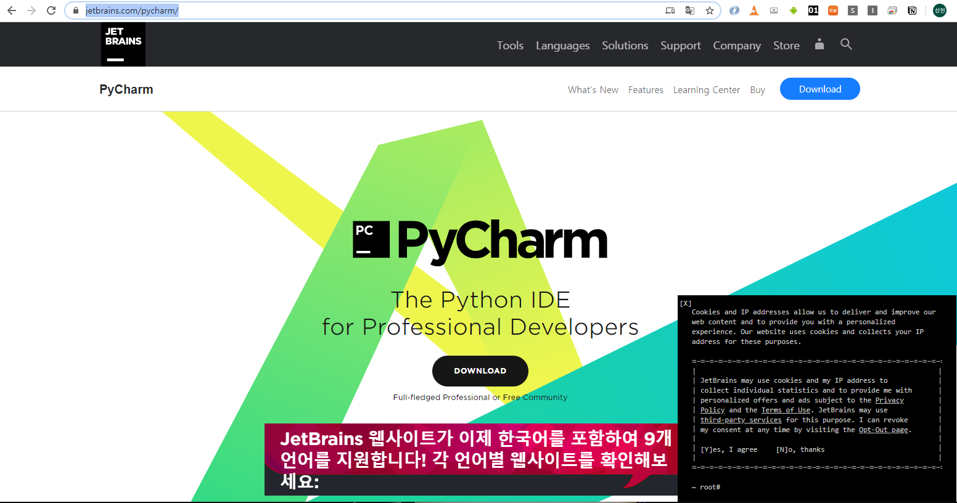
Task: Open the Notion extension icon
Action: tap(912, 10)
